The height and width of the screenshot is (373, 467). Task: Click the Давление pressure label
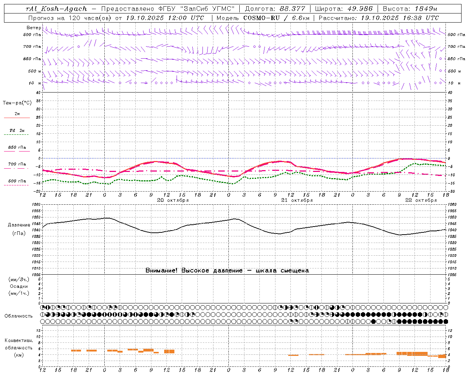(19, 225)
